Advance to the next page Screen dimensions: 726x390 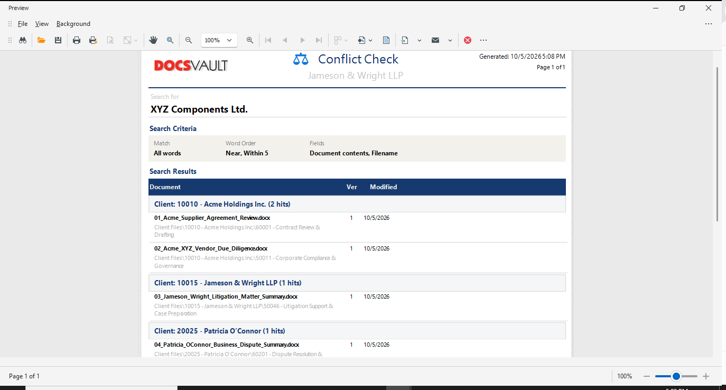tap(302, 40)
